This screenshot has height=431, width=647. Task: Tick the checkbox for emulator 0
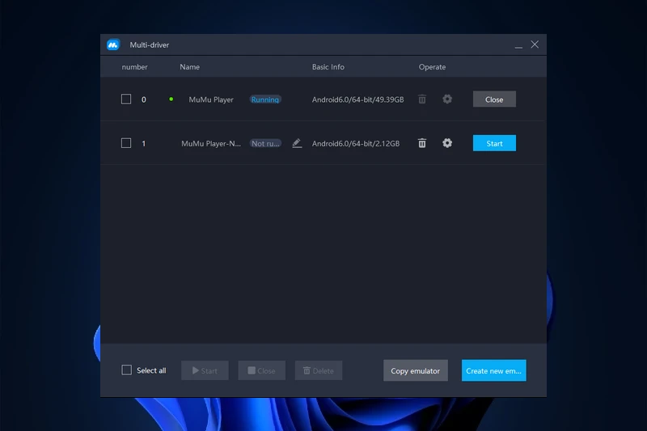[126, 99]
